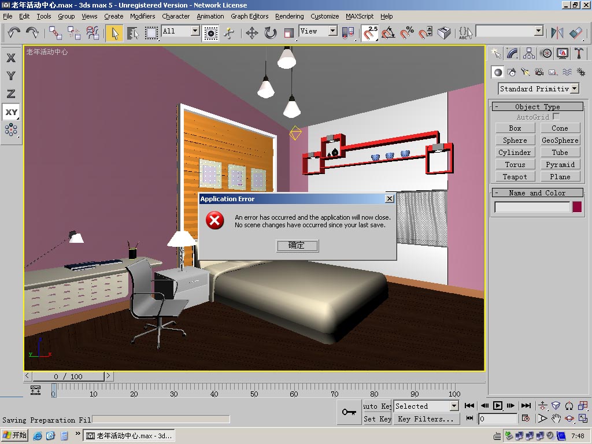Confirm the Application Error dialog
The width and height of the screenshot is (592, 444).
coord(297,245)
